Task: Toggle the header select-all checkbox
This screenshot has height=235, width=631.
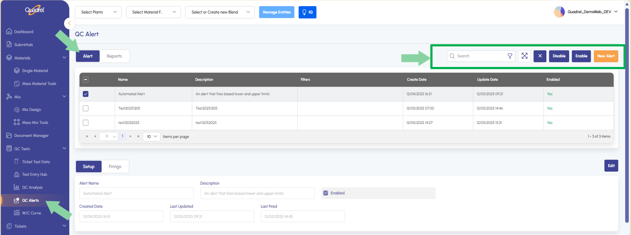Action: click(x=86, y=80)
